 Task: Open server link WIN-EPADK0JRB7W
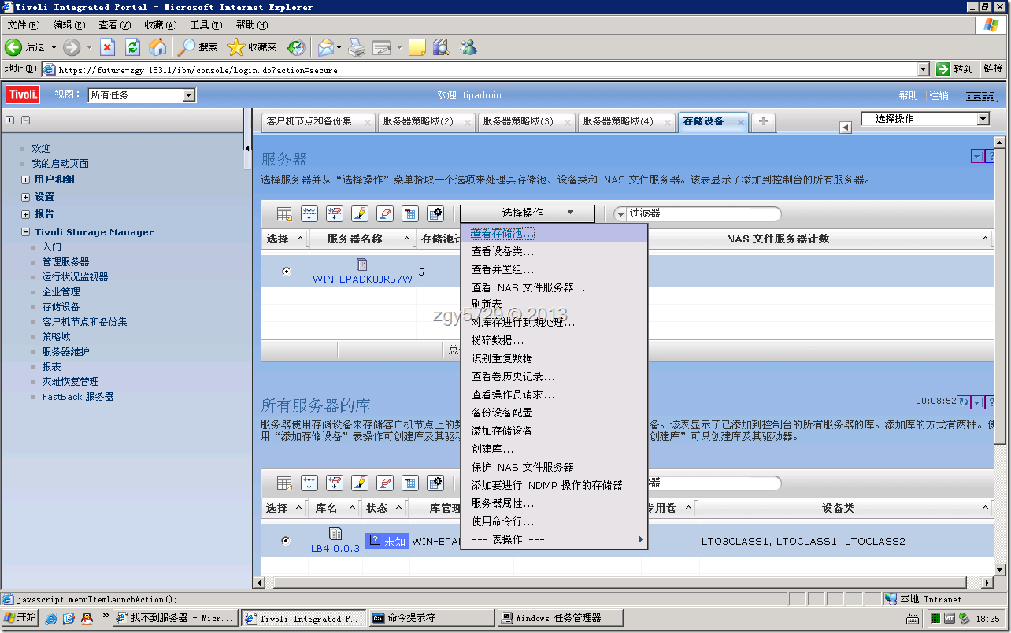[x=362, y=279]
